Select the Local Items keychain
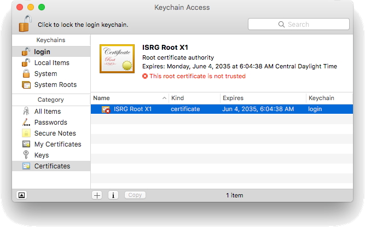This screenshot has height=227, width=365. pos(51,62)
